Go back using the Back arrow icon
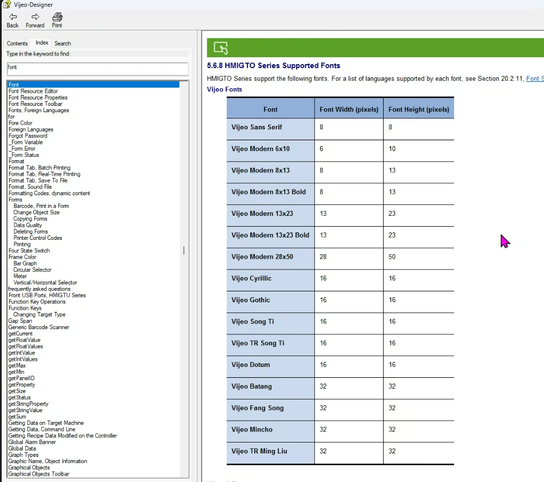Screen dimensions: 544x482 click(13, 17)
